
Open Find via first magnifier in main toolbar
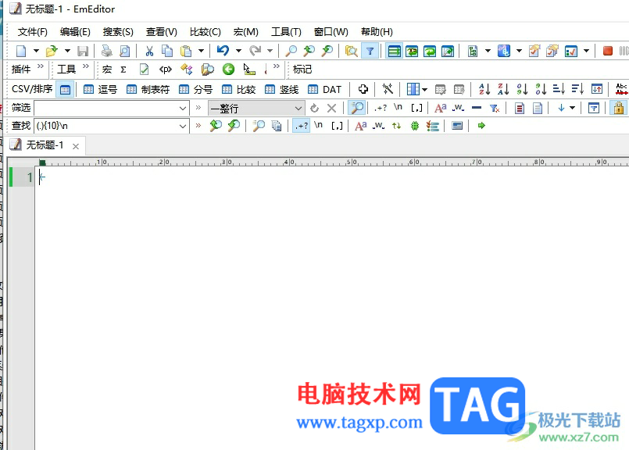tap(291, 51)
